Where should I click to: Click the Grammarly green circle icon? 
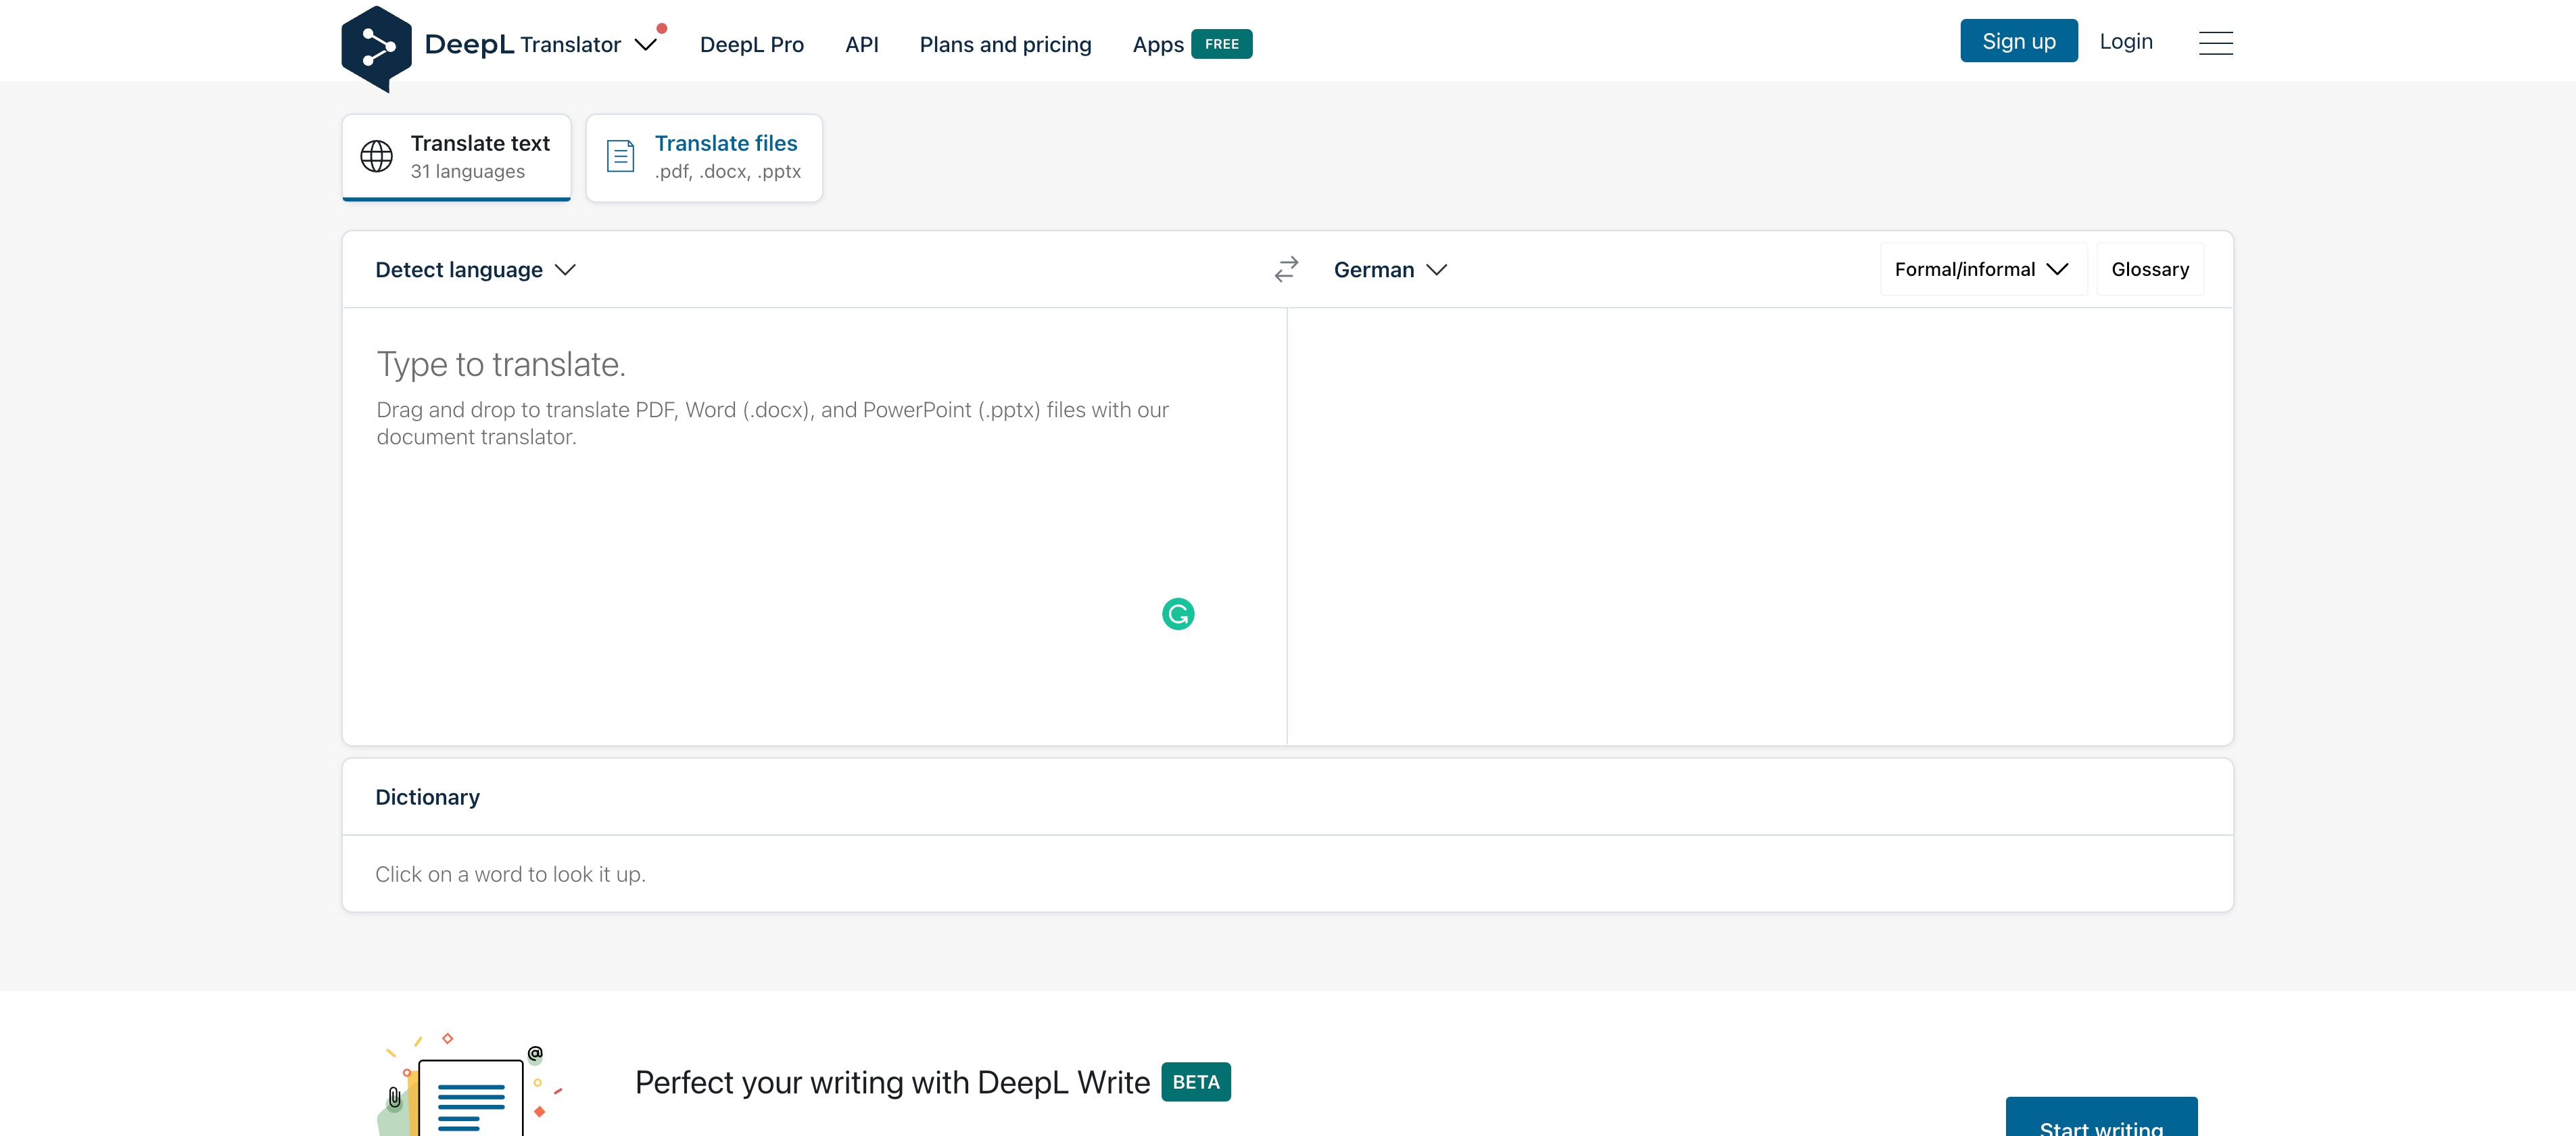(1180, 613)
